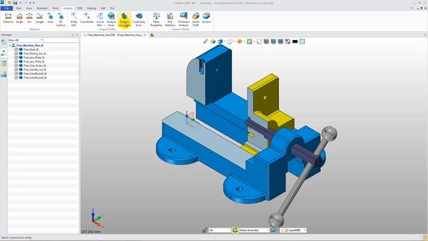This screenshot has height=241, width=428.
Task: Select the Distance measure tool
Action: click(8, 18)
